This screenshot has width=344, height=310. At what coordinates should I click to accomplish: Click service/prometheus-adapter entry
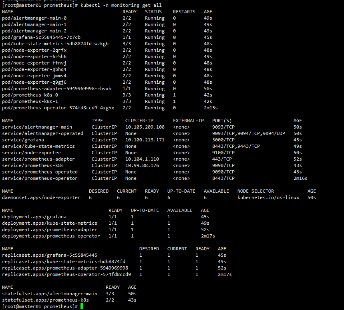38,159
